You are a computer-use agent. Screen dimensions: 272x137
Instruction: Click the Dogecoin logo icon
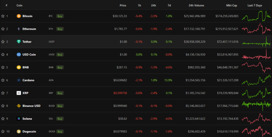pyautogui.click(x=19, y=132)
